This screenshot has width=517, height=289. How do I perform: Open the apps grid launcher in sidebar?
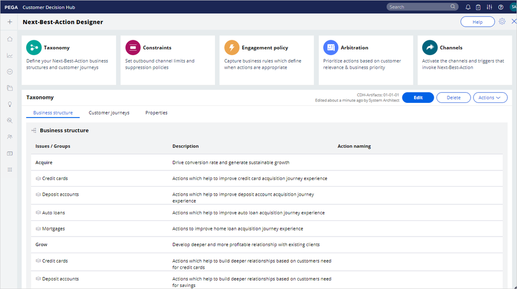tap(10, 170)
